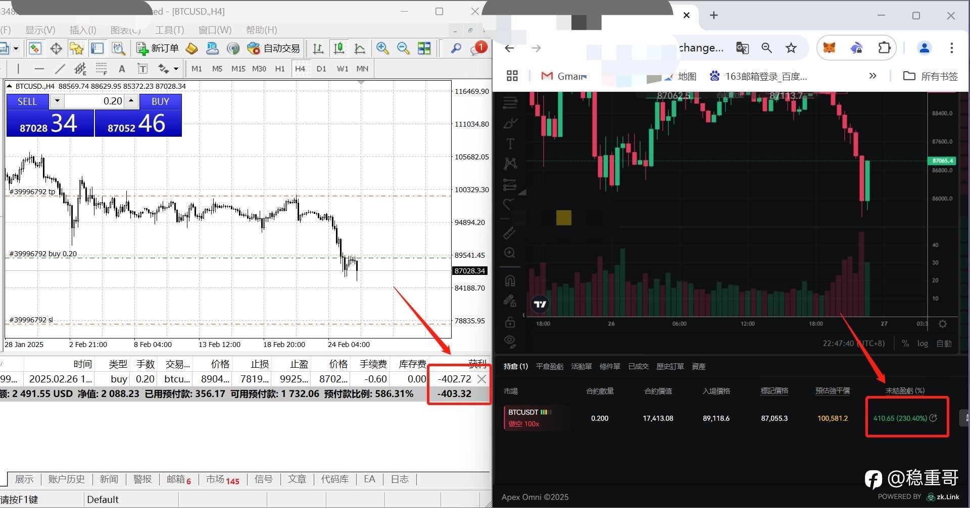Screen dimensions: 970x508
Task: Click the translate page icon in Chrome
Action: point(742,48)
